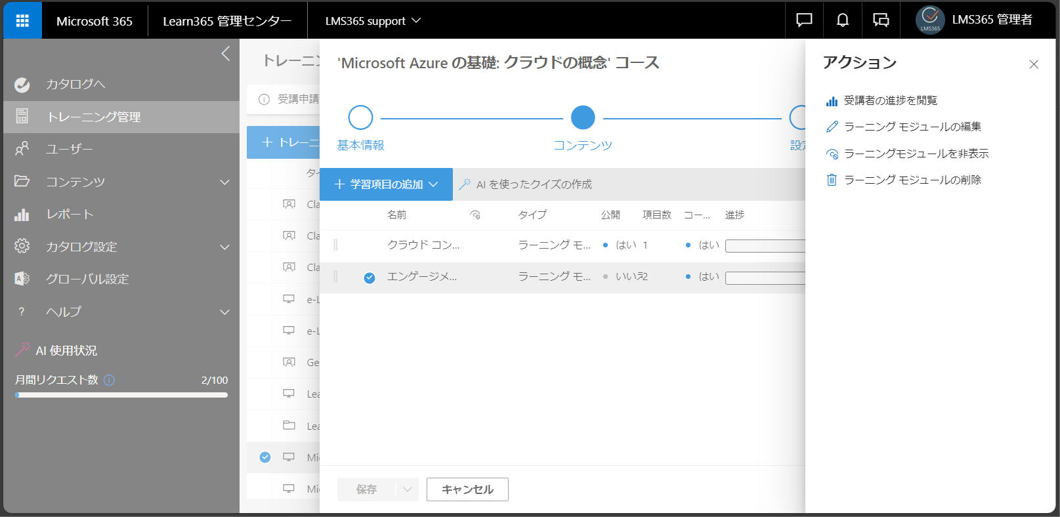This screenshot has height=517, width=1060.
Task: Click the Training management icon in sidebar
Action: pyautogui.click(x=22, y=116)
